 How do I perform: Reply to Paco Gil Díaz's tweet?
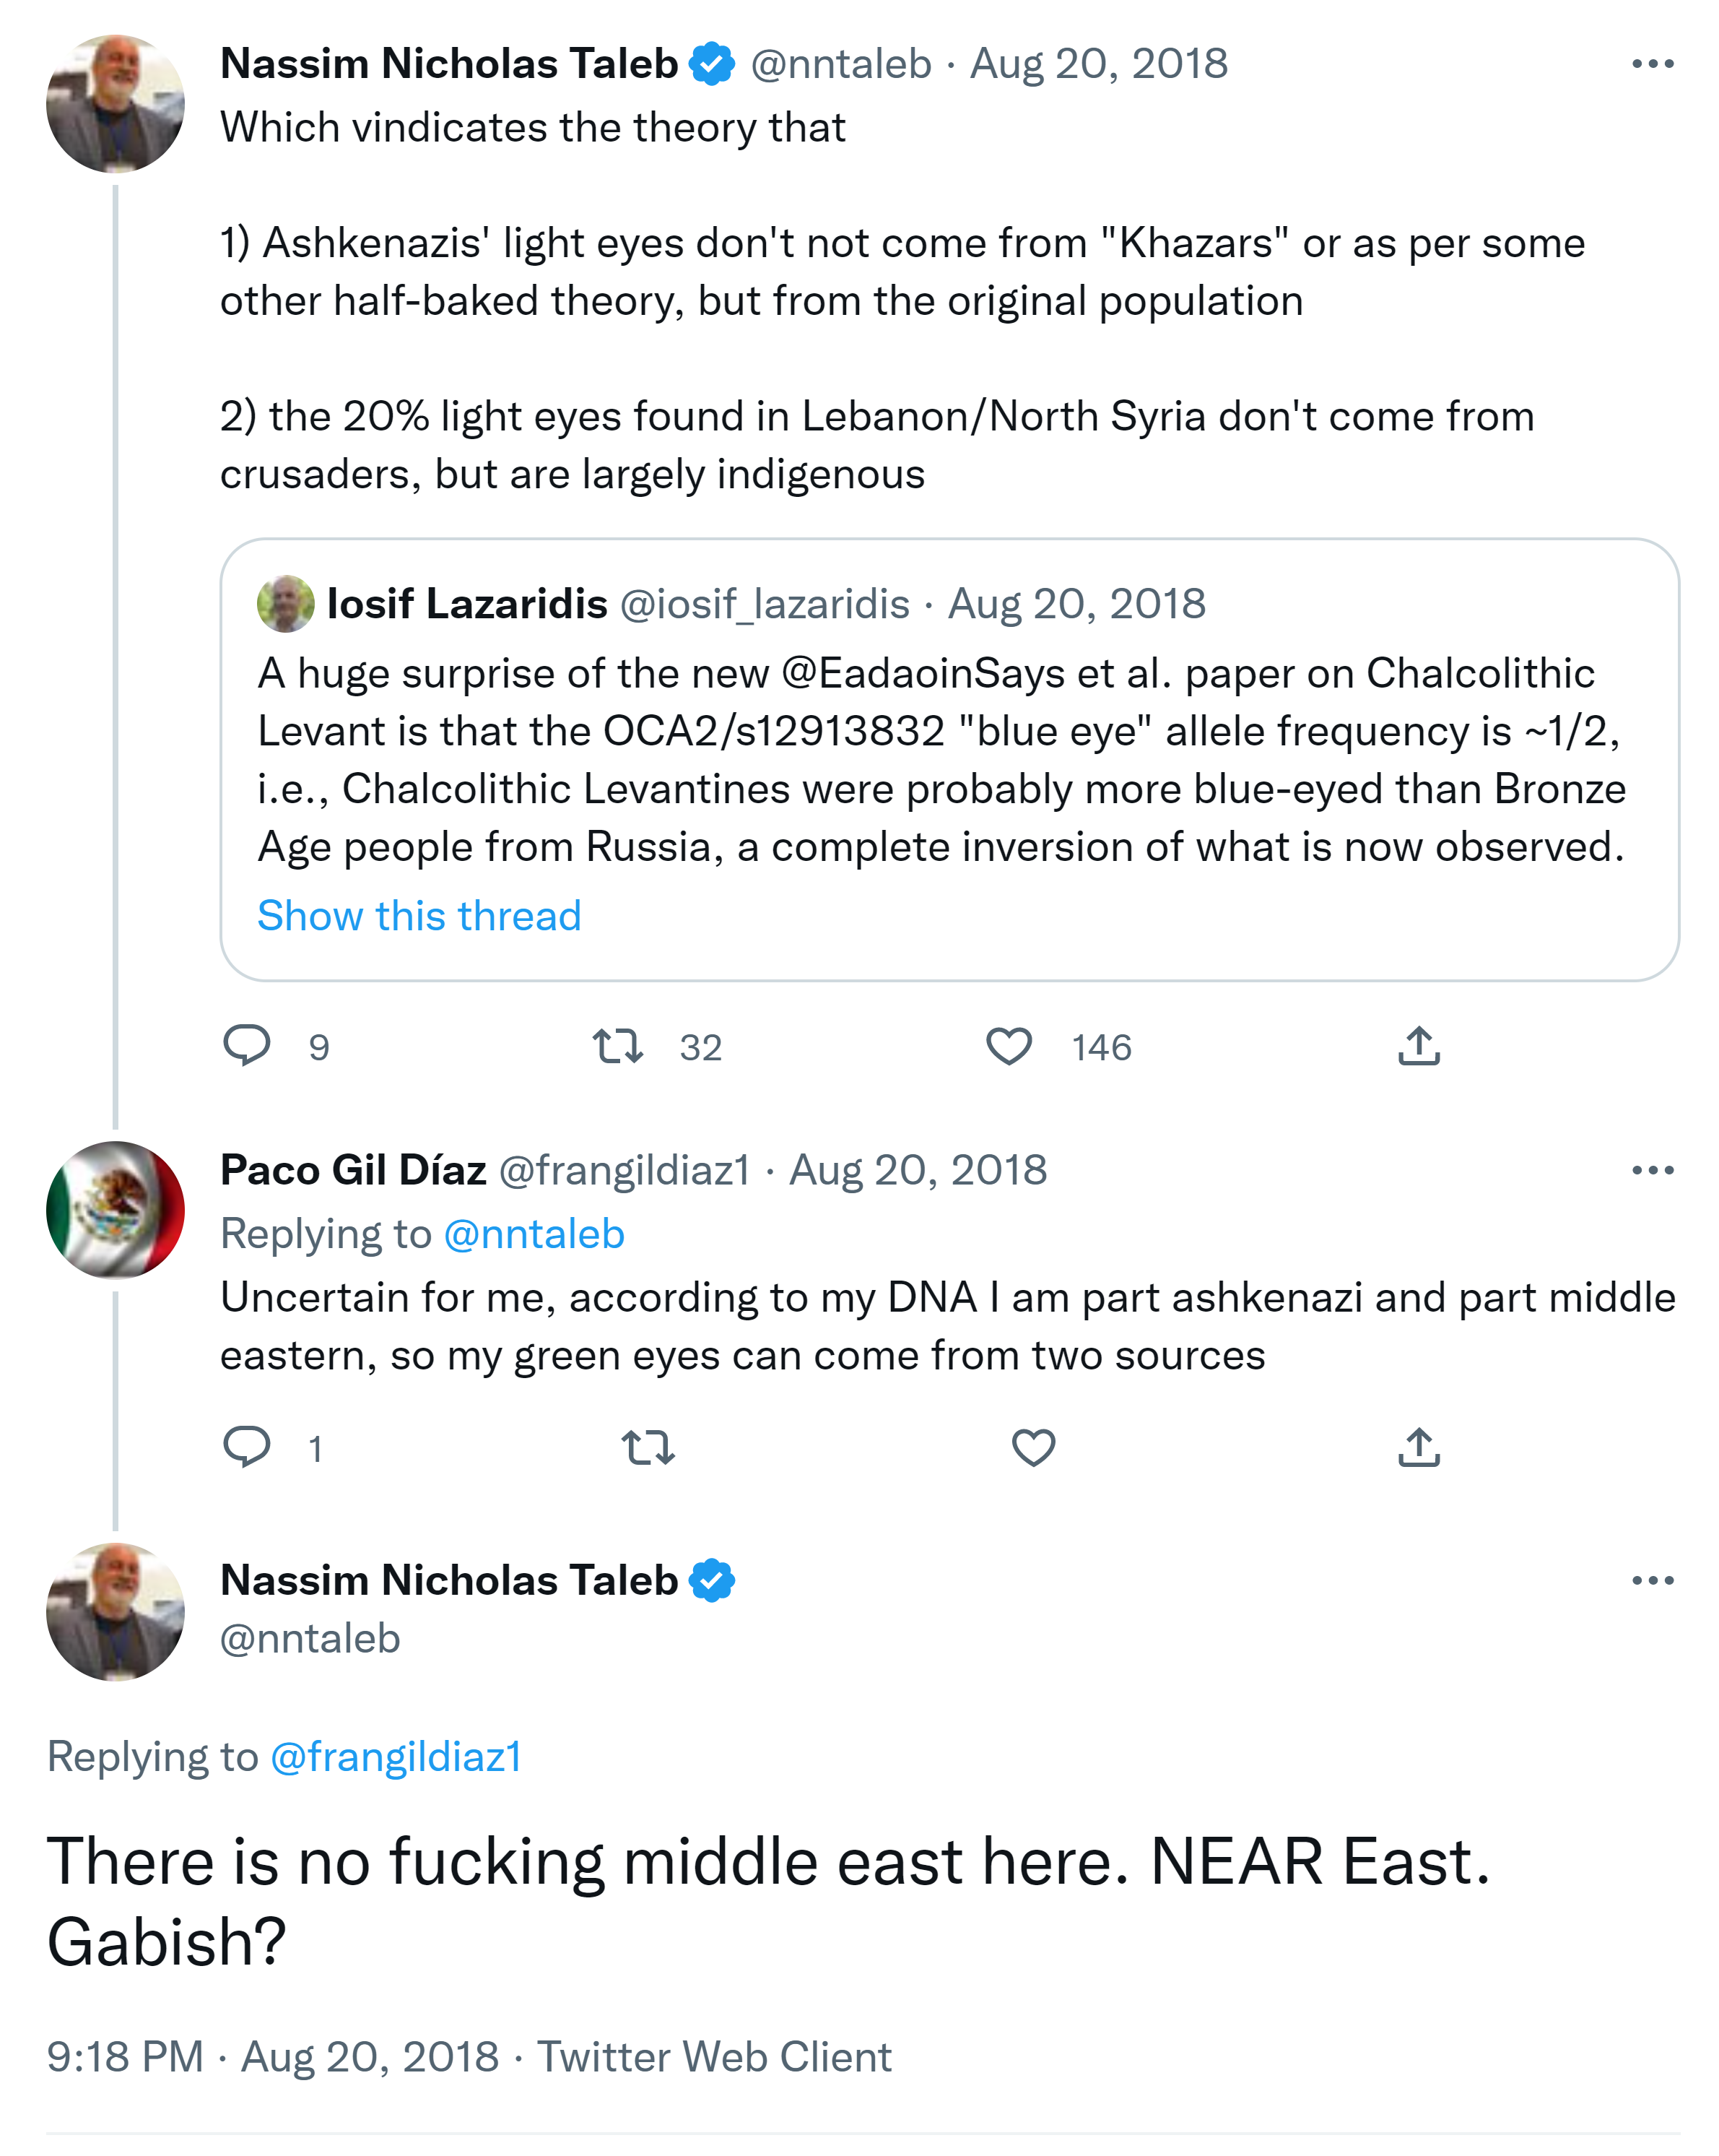[x=247, y=1447]
